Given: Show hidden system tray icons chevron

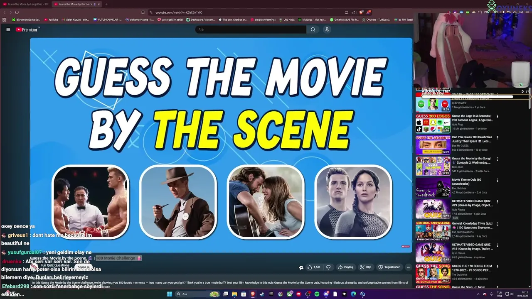Looking at the screenshot, I should [478, 294].
